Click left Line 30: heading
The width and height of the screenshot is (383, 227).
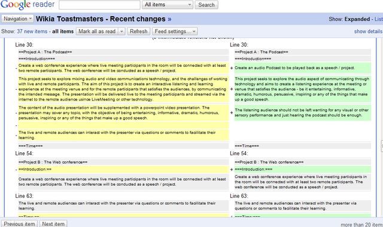(24, 45)
